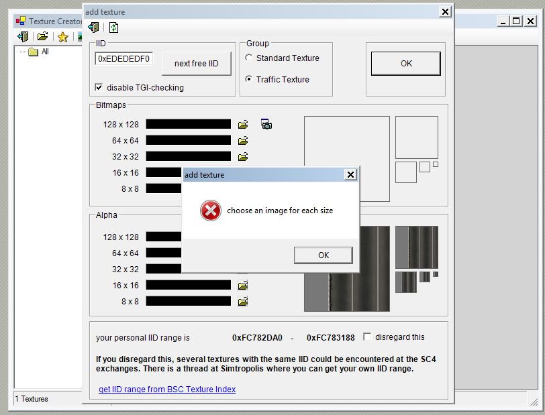Minimize the Texture Creator window
The height and width of the screenshot is (415, 545).
[x=503, y=21]
